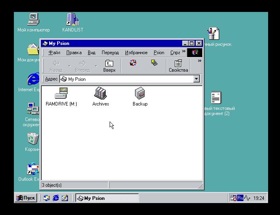
Task: Expand hidden menu items chevron
Action: coord(184,52)
